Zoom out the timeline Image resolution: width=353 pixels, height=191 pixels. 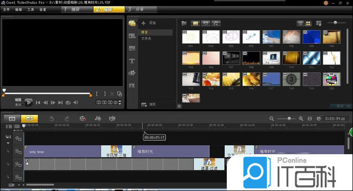(x=272, y=118)
